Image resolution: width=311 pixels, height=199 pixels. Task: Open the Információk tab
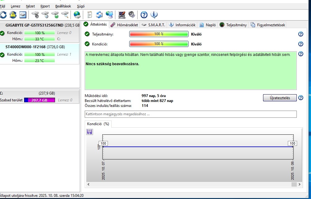(182, 25)
